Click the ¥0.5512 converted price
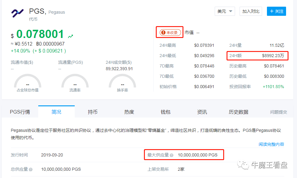297x178 pixels. coord(23,44)
